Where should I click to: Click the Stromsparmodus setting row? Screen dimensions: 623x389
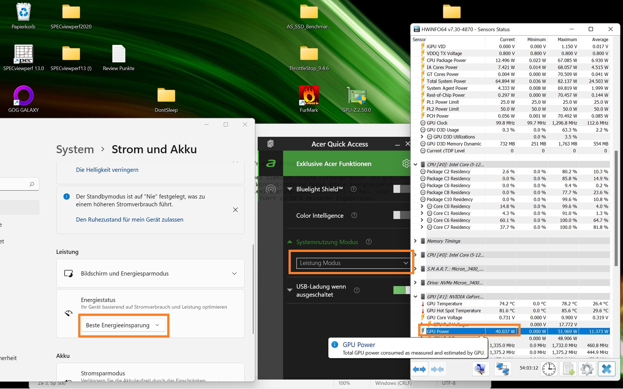pos(151,373)
